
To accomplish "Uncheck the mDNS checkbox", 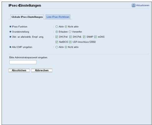I will pos(96,37).
